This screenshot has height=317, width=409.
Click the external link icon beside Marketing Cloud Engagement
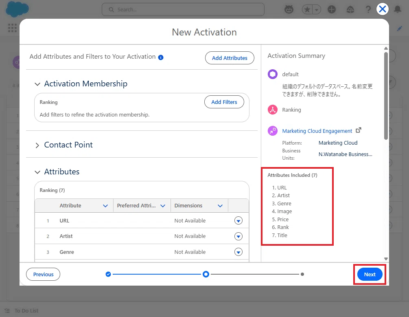pyautogui.click(x=359, y=130)
